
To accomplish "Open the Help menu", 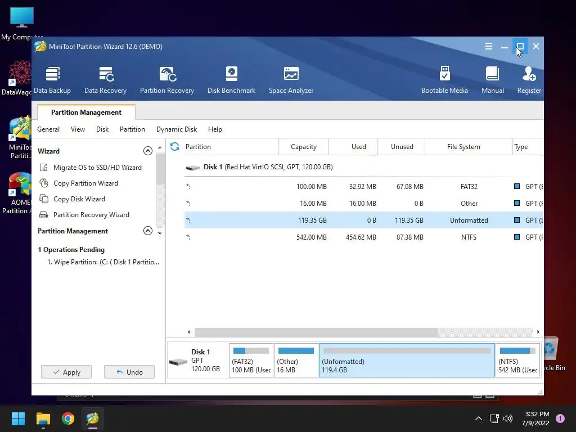I will 215,129.
